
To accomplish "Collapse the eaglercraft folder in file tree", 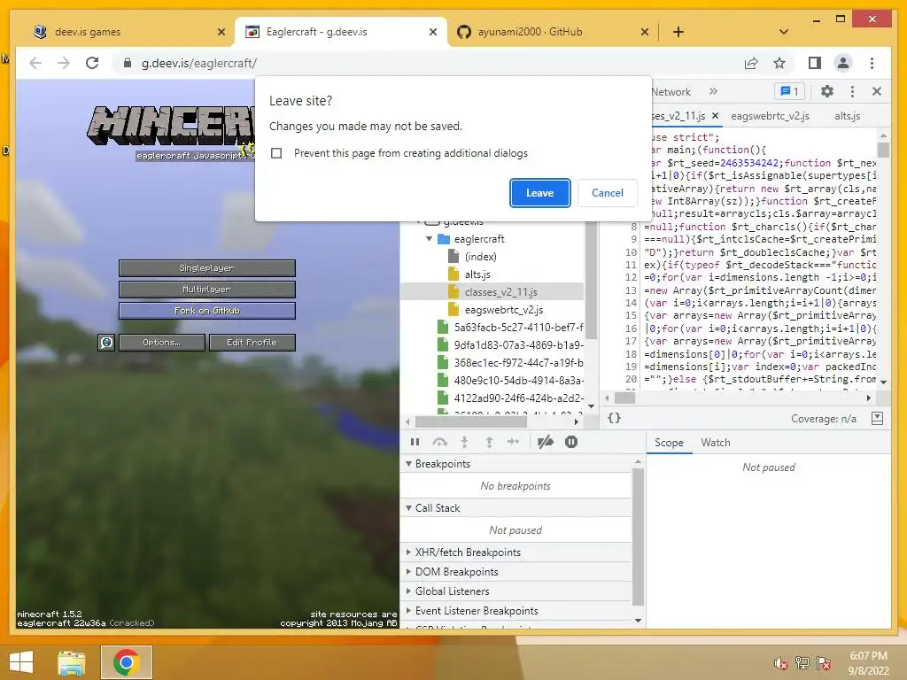I will tap(430, 239).
